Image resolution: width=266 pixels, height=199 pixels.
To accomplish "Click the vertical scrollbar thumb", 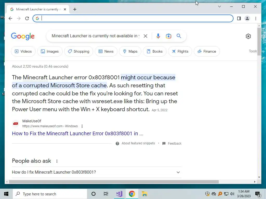I will tap(259, 41).
